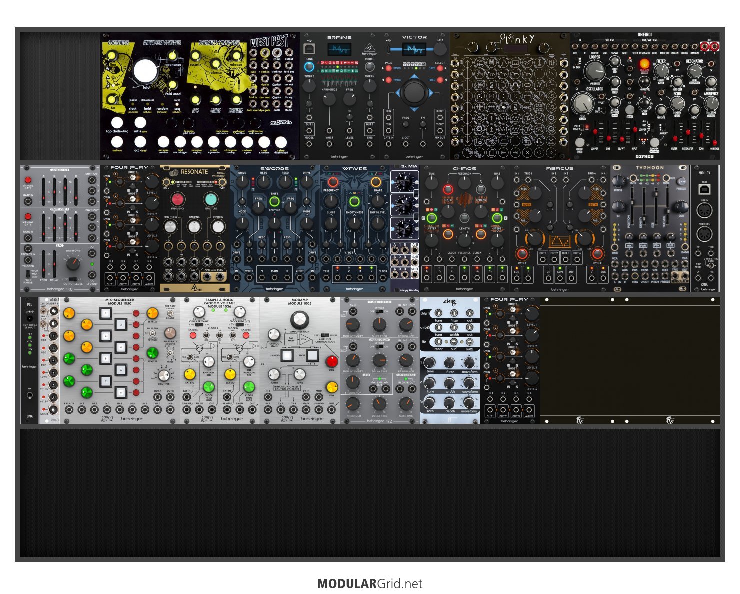This screenshot has height=594, width=740.
Task: Click the Data knob on Victor
Action: tap(440, 49)
